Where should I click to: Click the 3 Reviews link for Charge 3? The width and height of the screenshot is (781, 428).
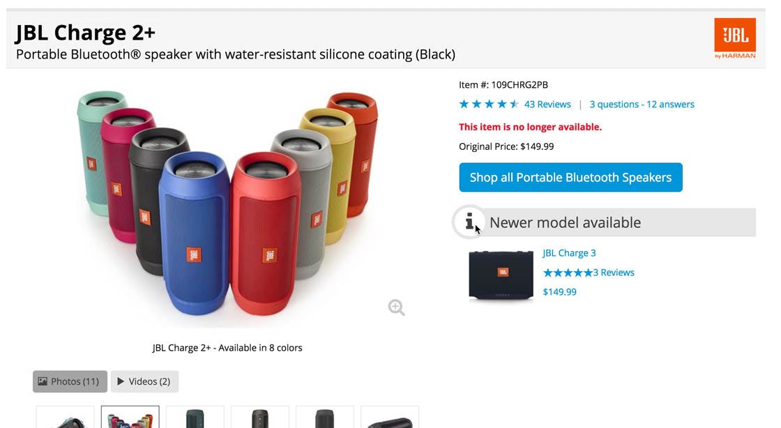(x=614, y=273)
